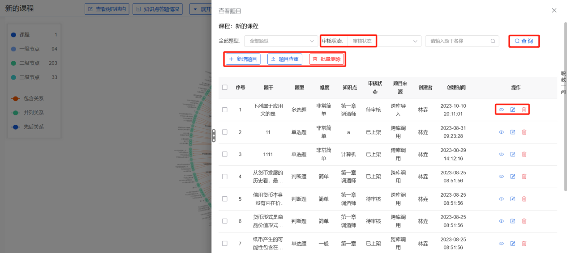Open the 审核状态 status dropdown
Screen dimensions: 567x253
(384, 41)
